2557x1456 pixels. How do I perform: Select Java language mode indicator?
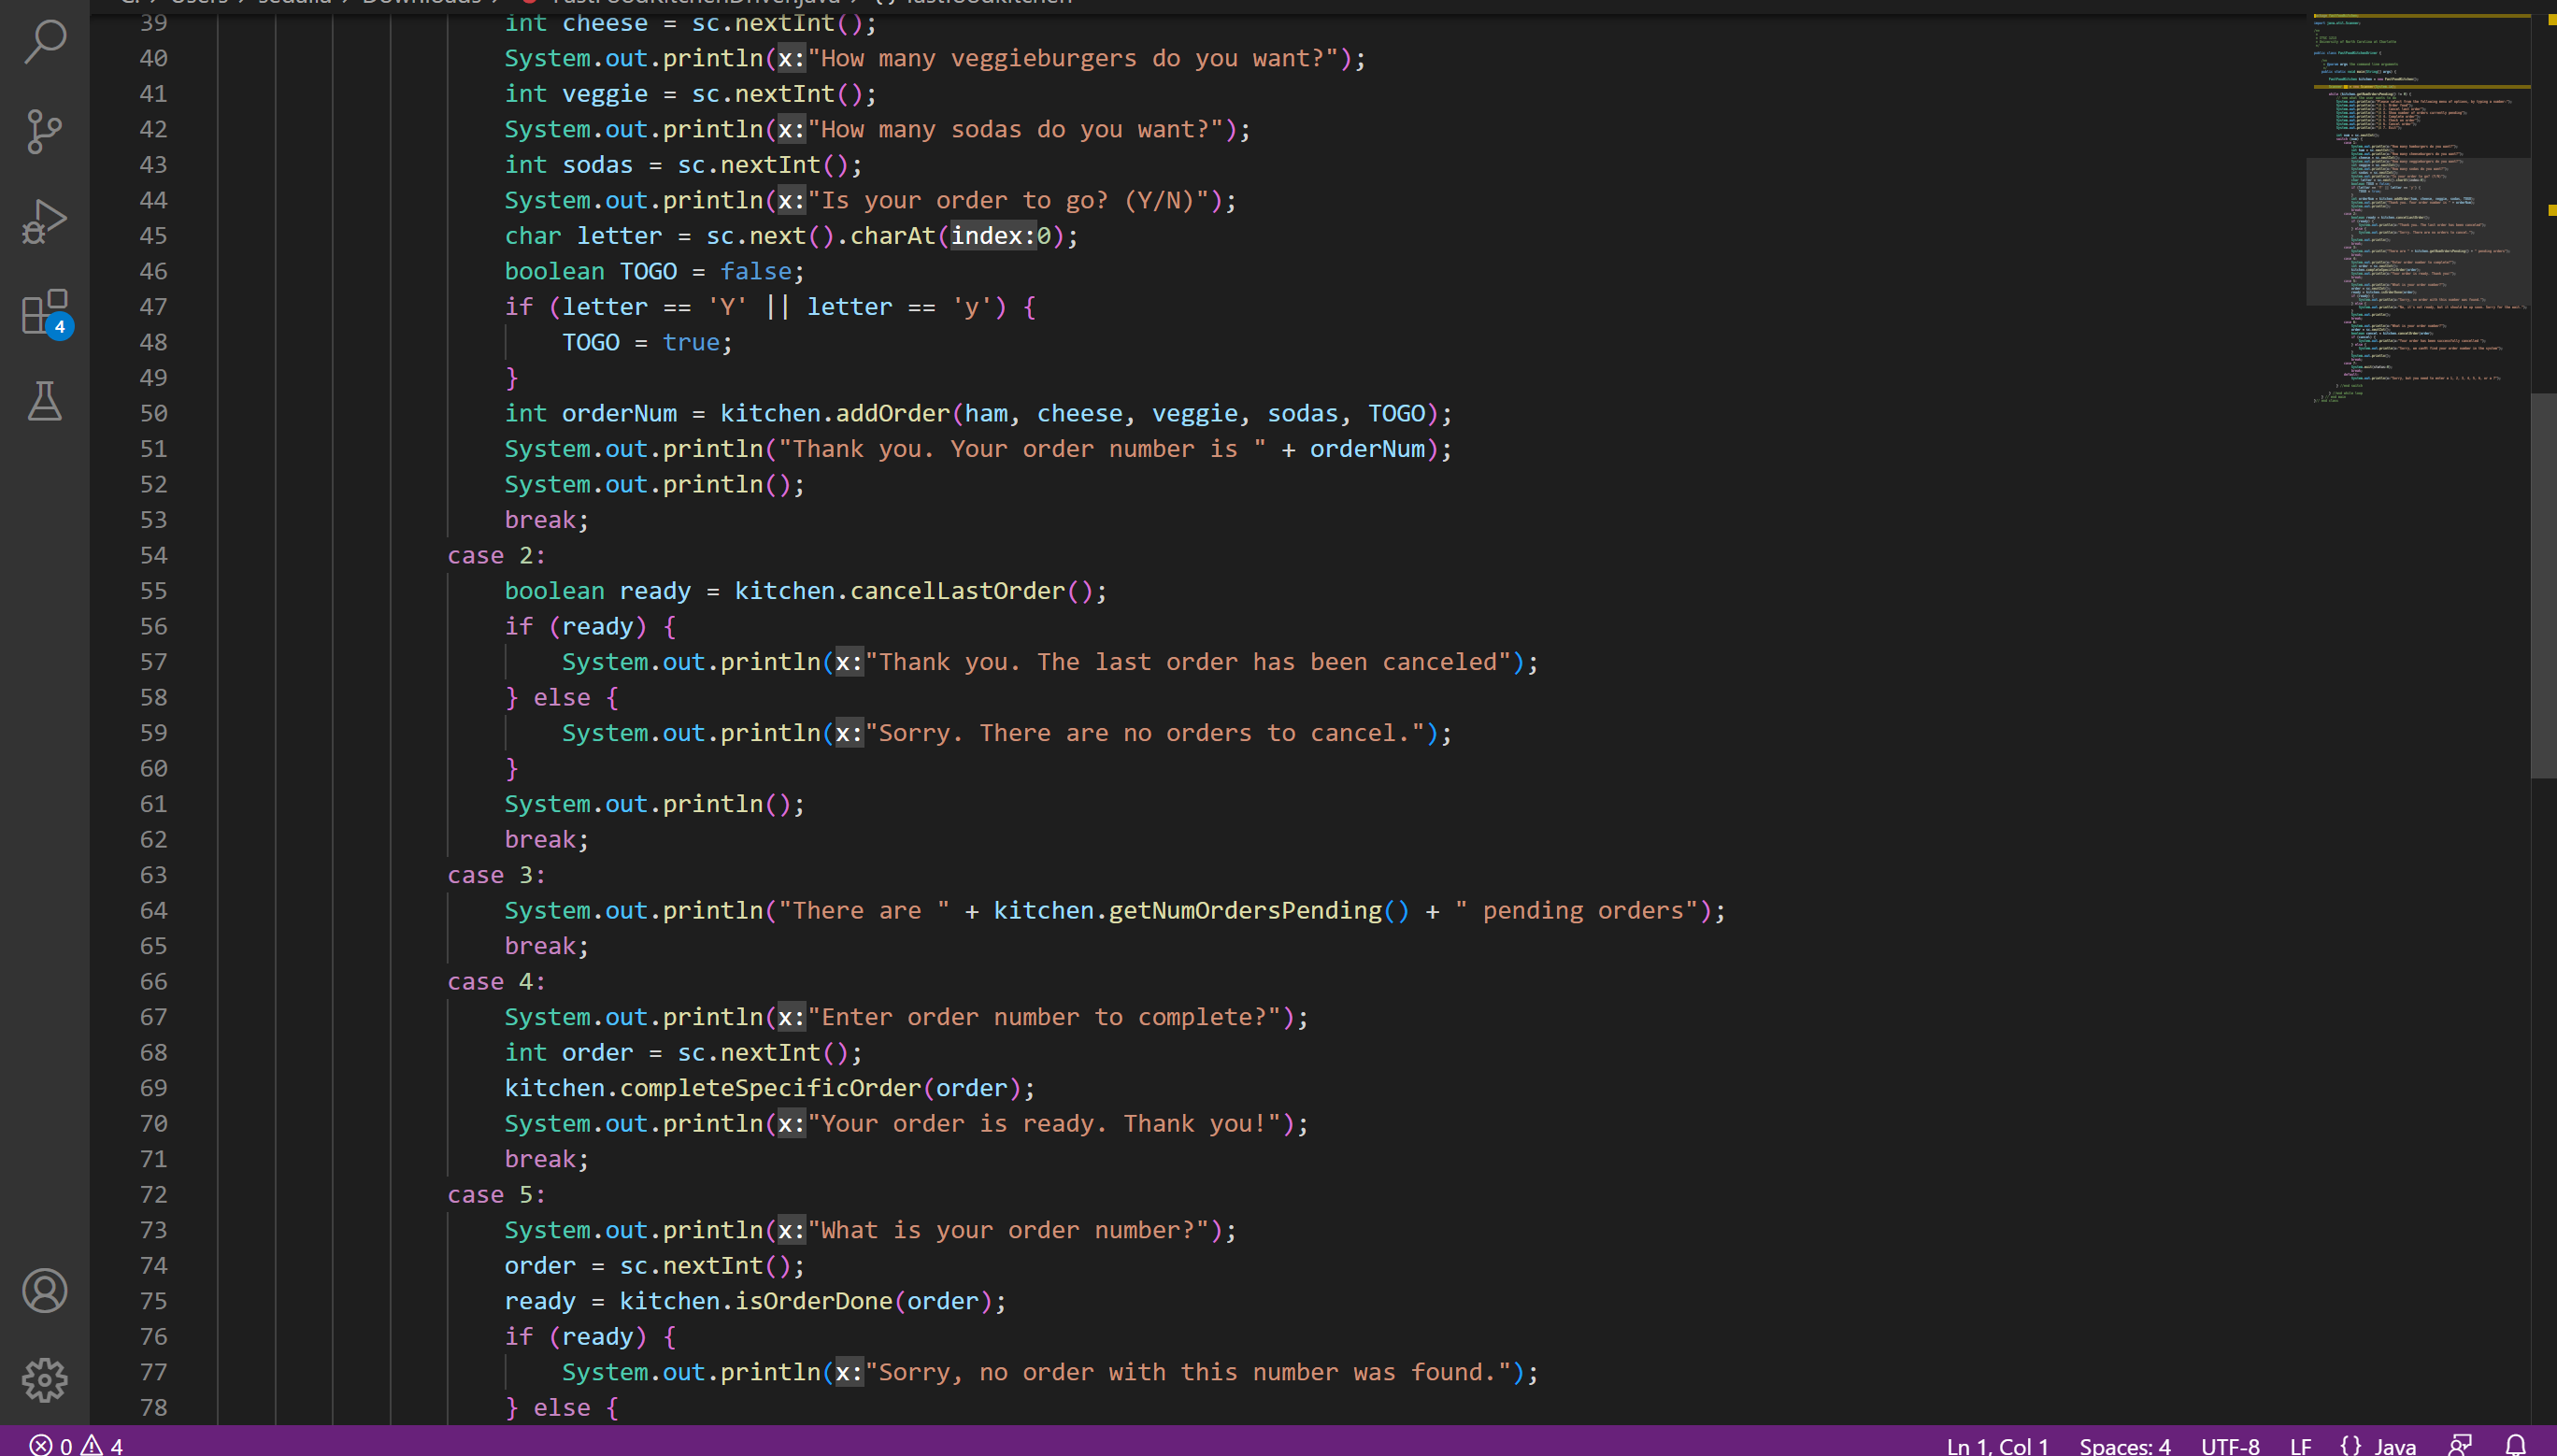[2379, 1445]
